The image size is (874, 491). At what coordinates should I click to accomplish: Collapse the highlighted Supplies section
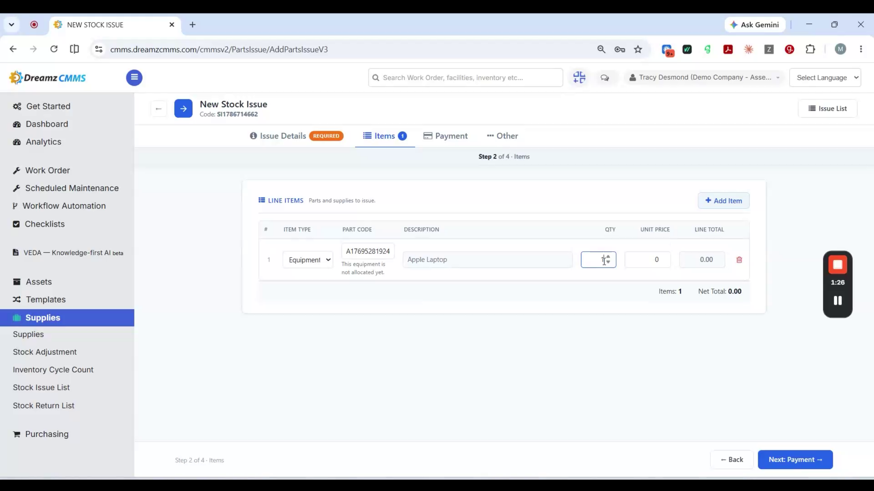[x=67, y=318]
